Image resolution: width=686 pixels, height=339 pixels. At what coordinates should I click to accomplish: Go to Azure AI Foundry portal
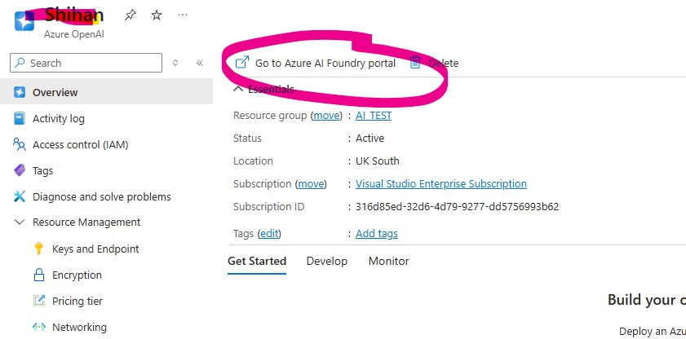point(325,63)
